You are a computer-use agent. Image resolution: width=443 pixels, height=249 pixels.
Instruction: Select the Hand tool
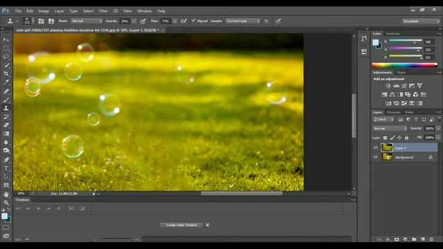(6, 194)
